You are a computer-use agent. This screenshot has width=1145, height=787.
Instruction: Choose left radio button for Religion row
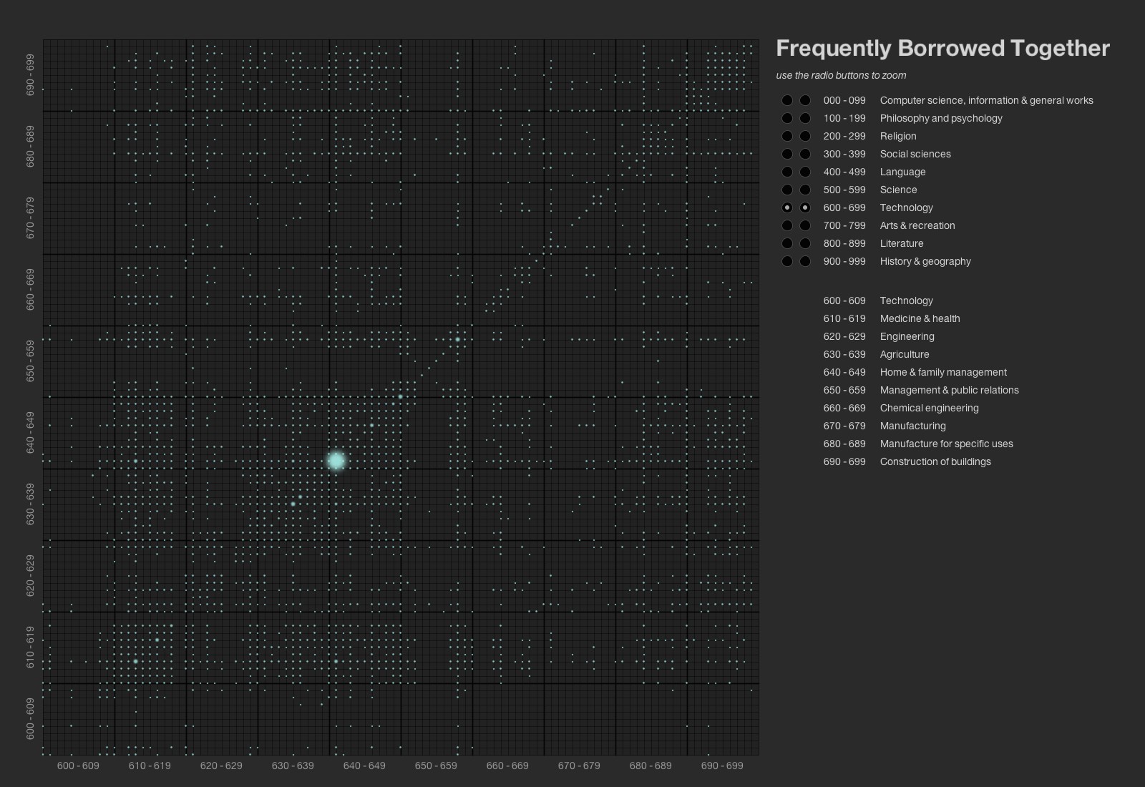pyautogui.click(x=787, y=136)
